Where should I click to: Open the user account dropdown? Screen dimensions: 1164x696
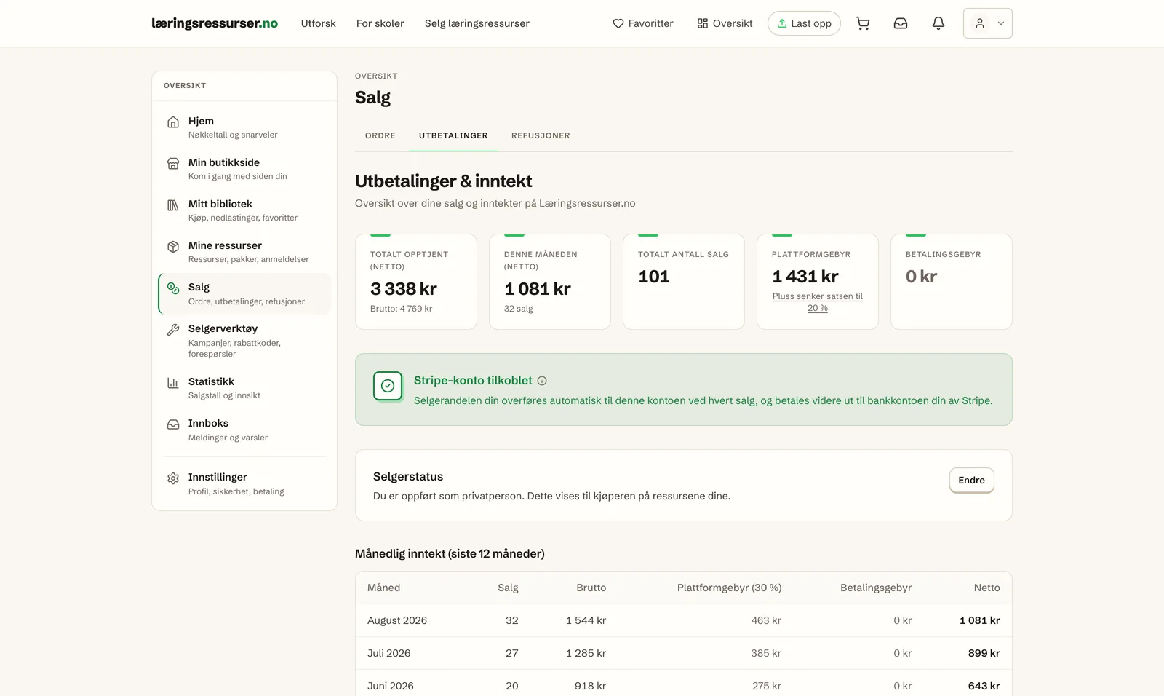987,23
